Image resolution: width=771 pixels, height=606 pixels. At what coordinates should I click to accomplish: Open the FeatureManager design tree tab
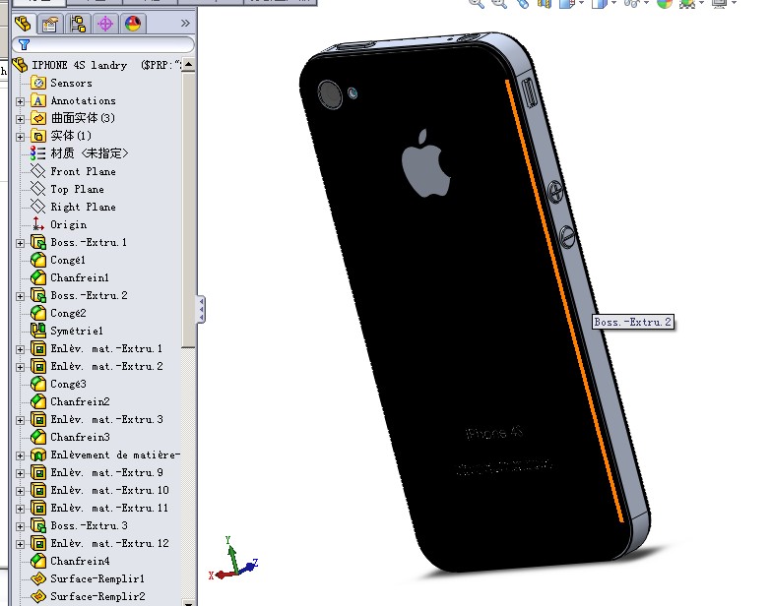pyautogui.click(x=23, y=24)
